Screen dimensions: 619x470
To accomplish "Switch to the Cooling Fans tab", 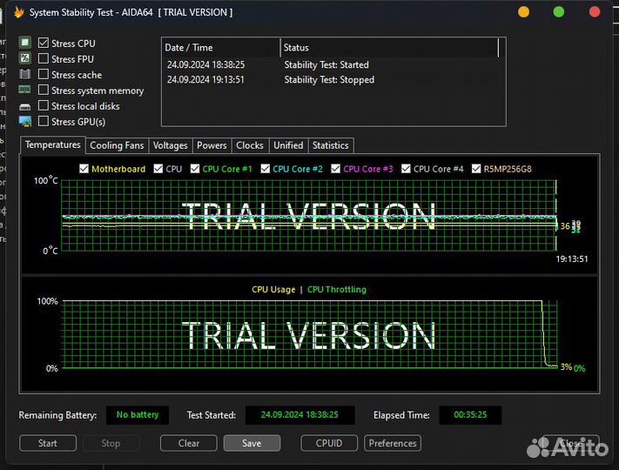I will click(117, 145).
